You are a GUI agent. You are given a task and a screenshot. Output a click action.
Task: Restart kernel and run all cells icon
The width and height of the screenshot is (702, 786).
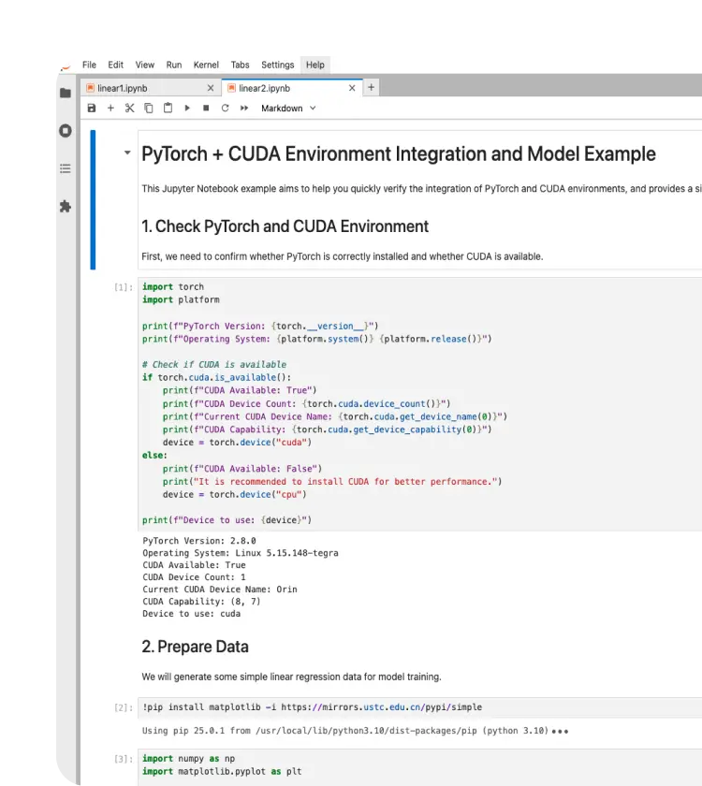(x=244, y=109)
